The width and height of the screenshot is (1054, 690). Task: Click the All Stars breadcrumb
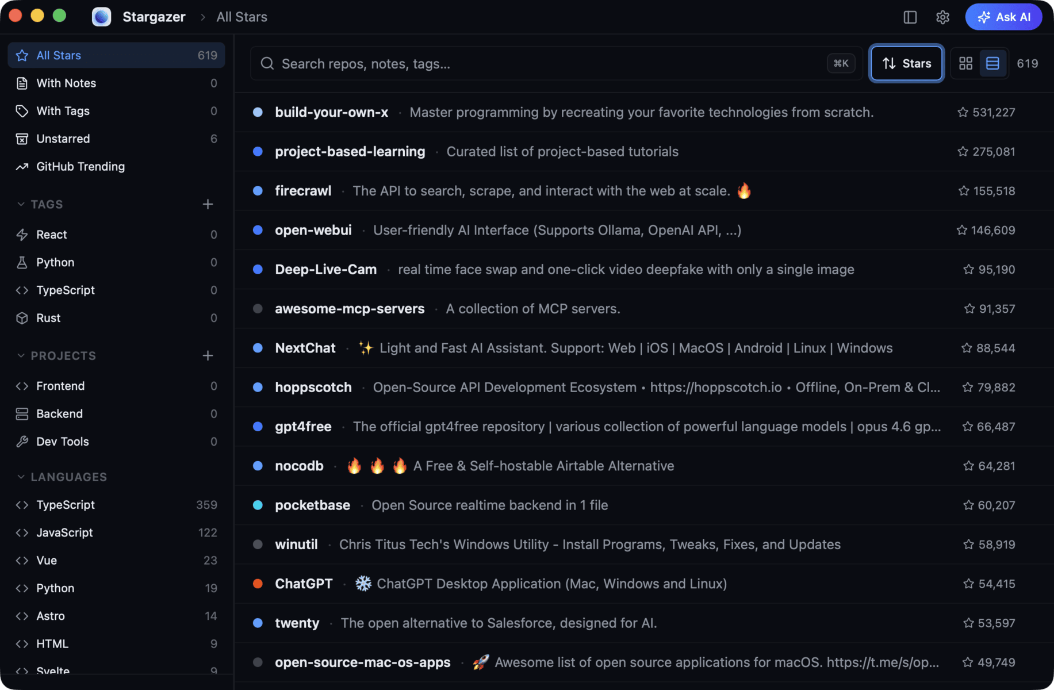point(242,17)
